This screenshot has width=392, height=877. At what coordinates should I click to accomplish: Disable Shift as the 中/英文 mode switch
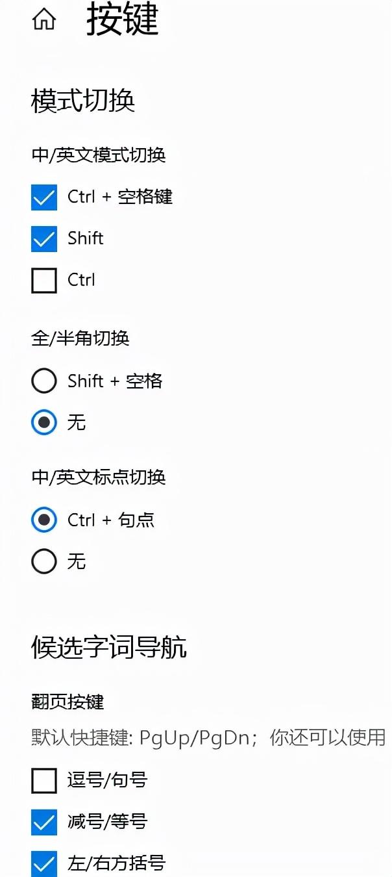point(43,239)
